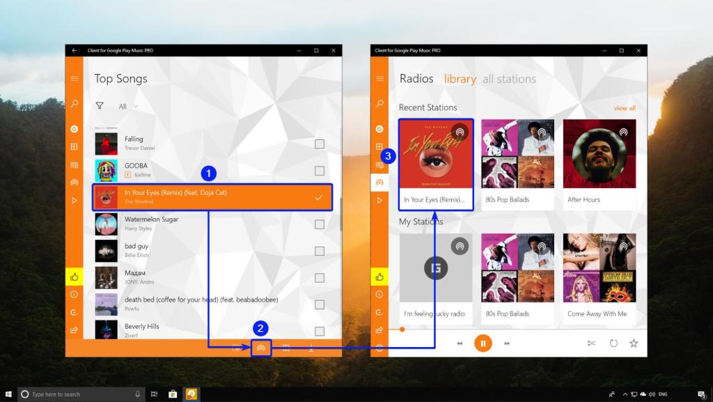The height and width of the screenshot is (402, 713).
Task: Click the view all link
Action: 624,108
